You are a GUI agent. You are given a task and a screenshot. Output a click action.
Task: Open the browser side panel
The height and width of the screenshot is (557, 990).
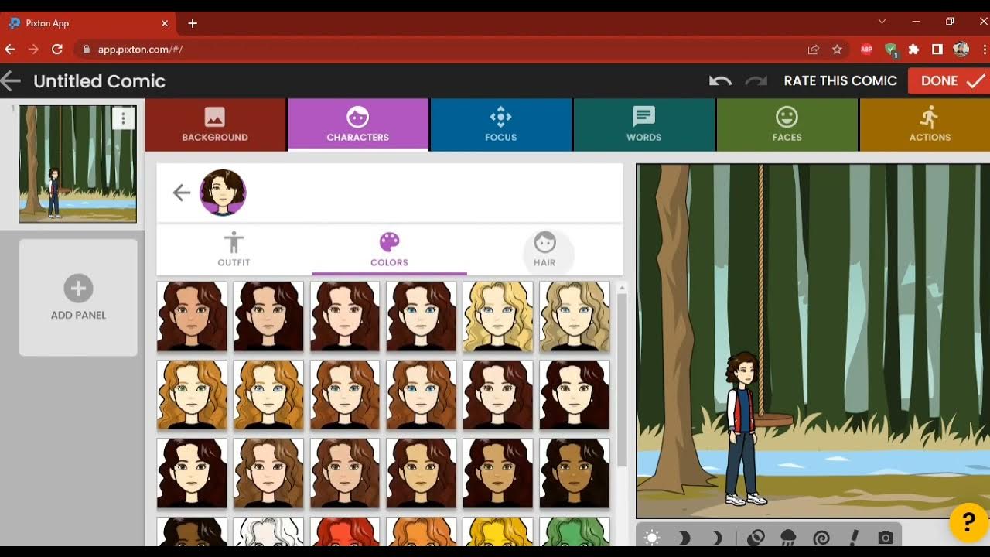(937, 50)
